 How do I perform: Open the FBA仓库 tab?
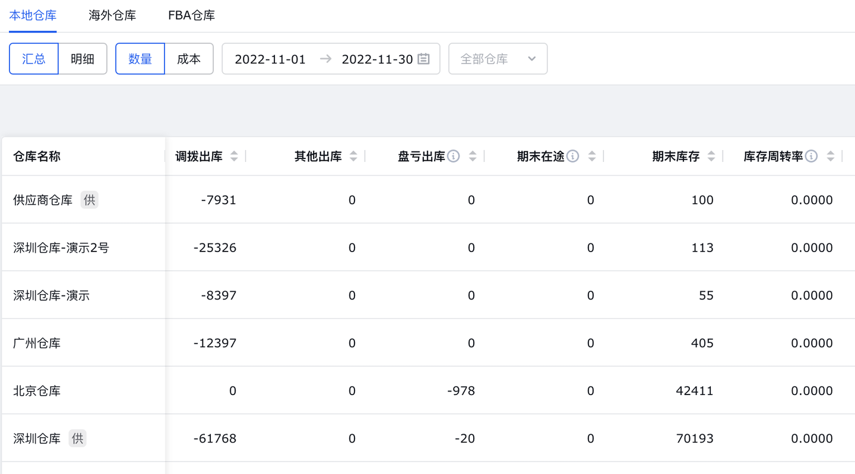tap(191, 15)
